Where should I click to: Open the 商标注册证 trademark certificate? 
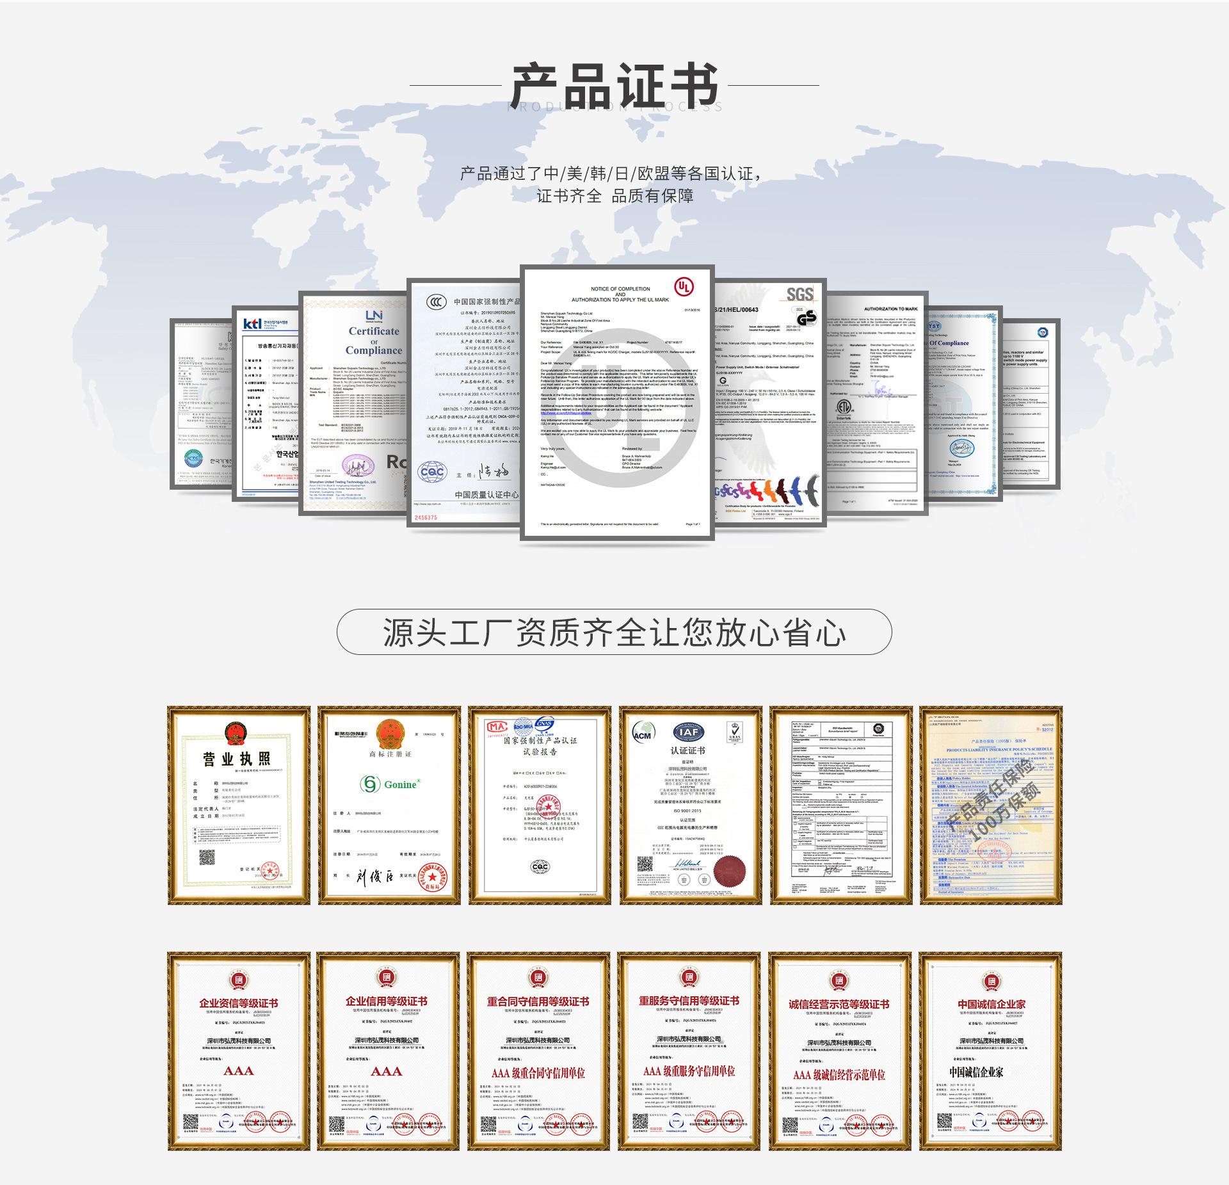click(389, 807)
